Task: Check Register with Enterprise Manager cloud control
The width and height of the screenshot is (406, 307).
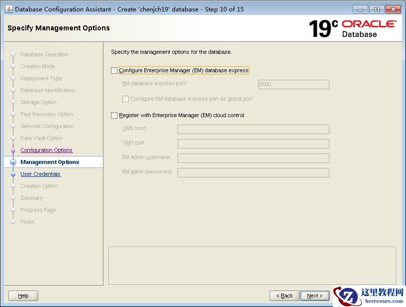Action: click(x=114, y=116)
